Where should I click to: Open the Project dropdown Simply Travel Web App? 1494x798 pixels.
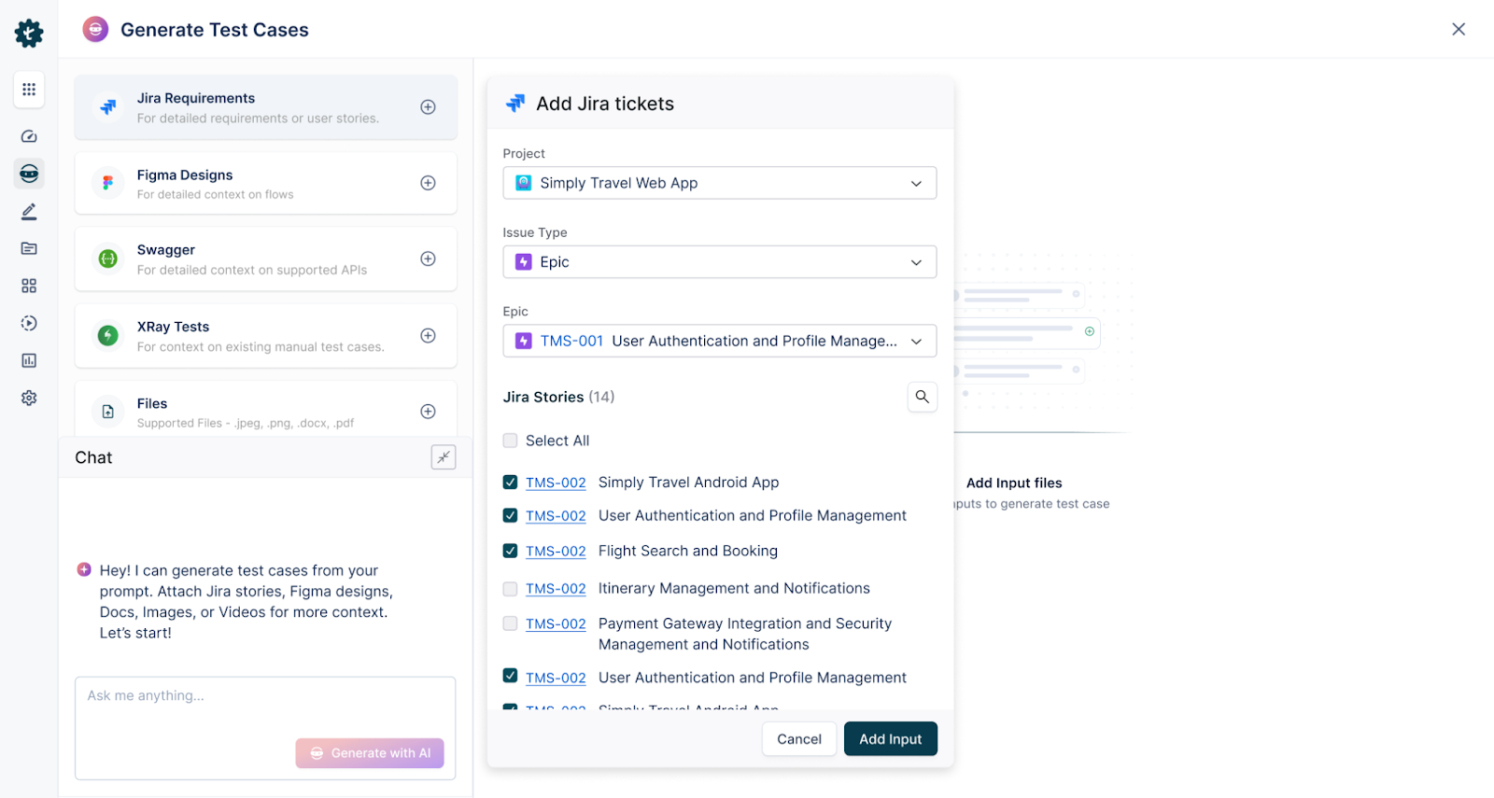pos(719,183)
